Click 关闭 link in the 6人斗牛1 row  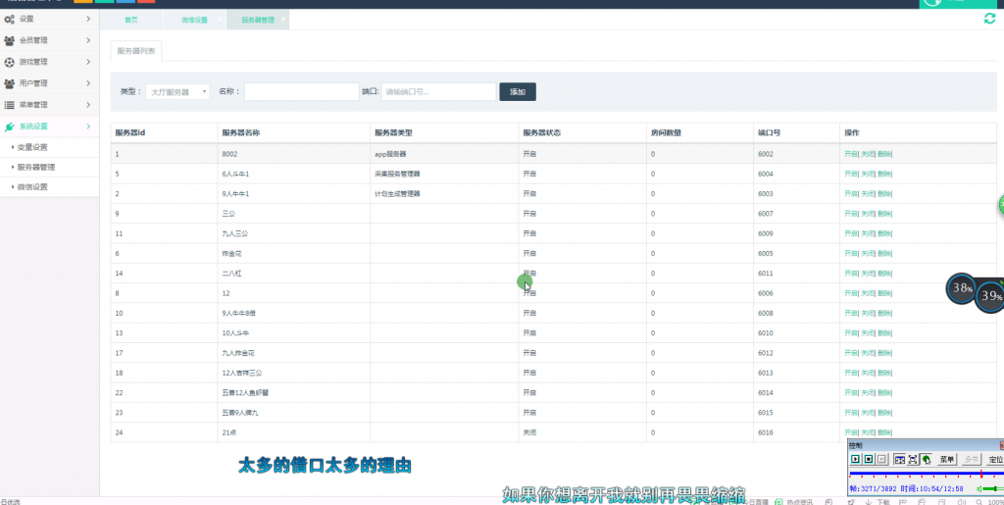[867, 175]
